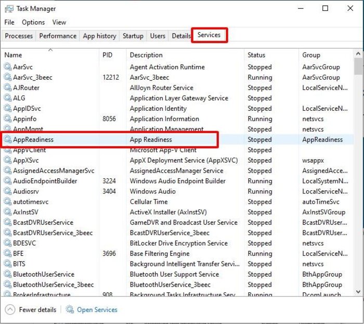Click 'Base Filtering Engine' description
364x324 pixels.
160,253
